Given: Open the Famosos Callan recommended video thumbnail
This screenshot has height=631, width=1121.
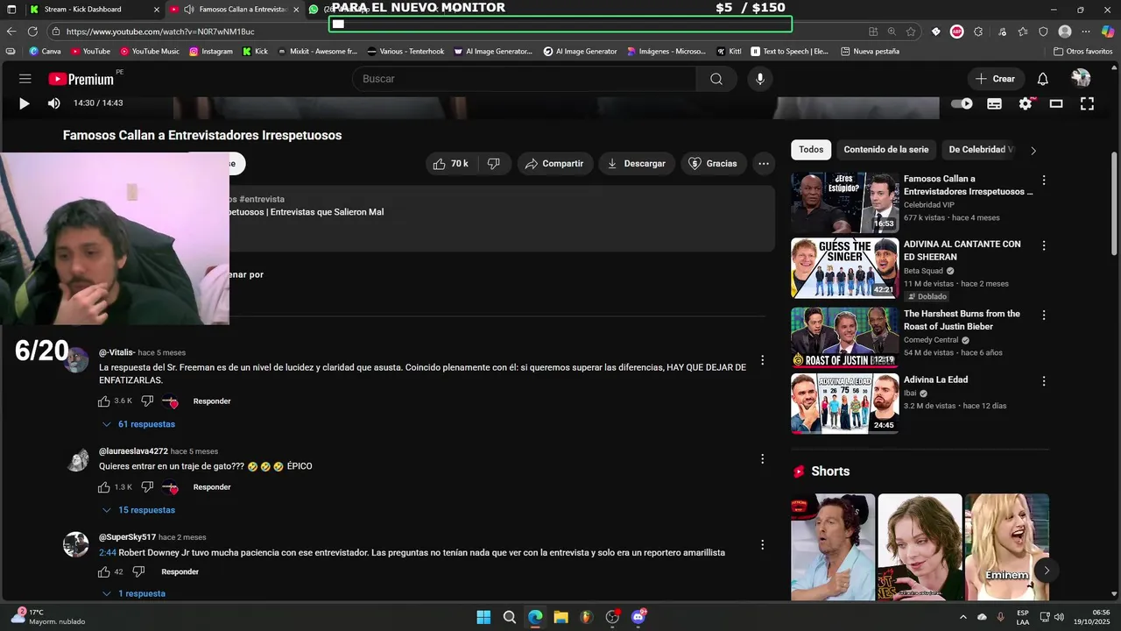Looking at the screenshot, I should (844, 202).
